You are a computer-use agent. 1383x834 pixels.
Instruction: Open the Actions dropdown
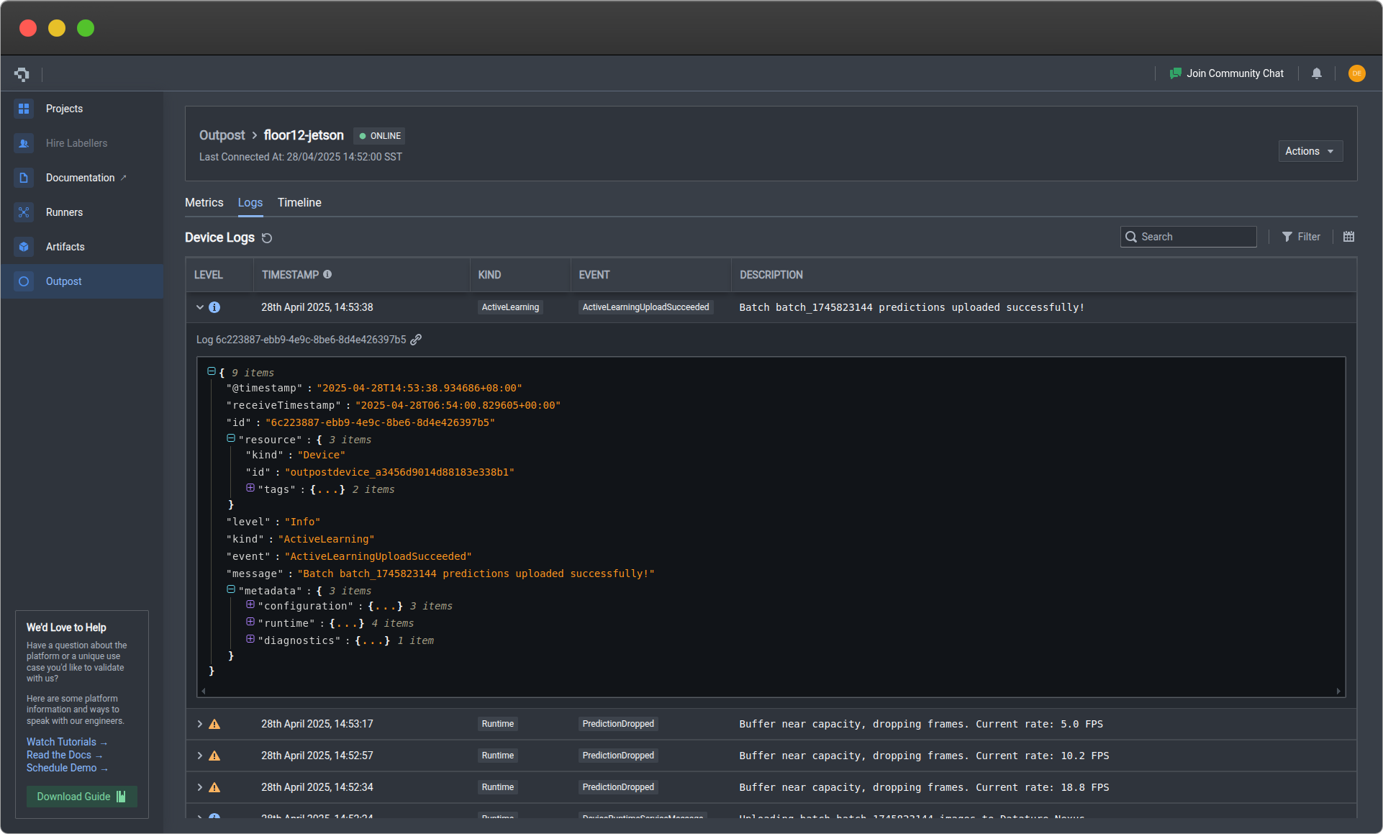(x=1310, y=151)
